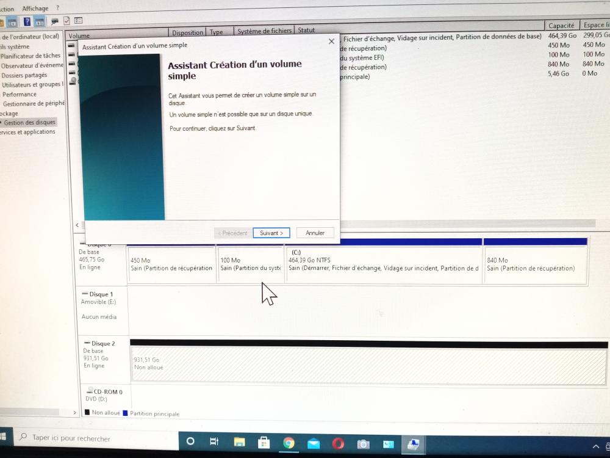This screenshot has width=610, height=458.
Task: Click the 464,39 Go capacity cell
Action: [x=562, y=35]
